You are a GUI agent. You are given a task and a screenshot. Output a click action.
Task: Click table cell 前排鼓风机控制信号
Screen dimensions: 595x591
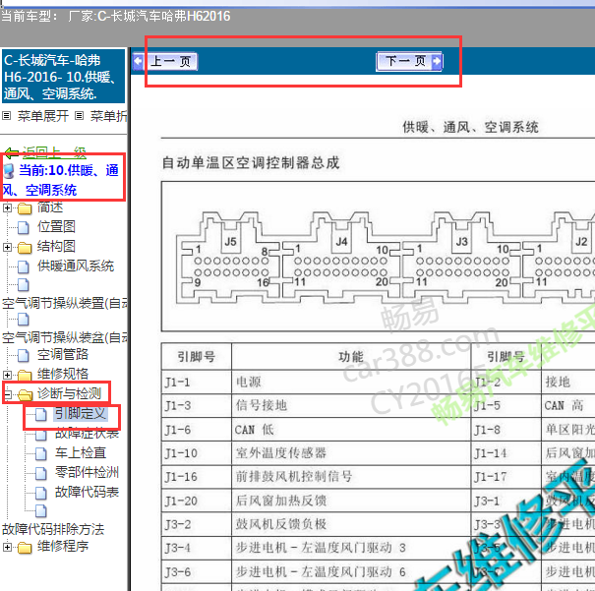(351, 477)
